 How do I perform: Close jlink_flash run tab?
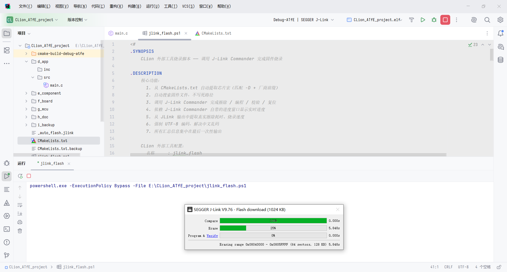pyautogui.click(x=69, y=164)
